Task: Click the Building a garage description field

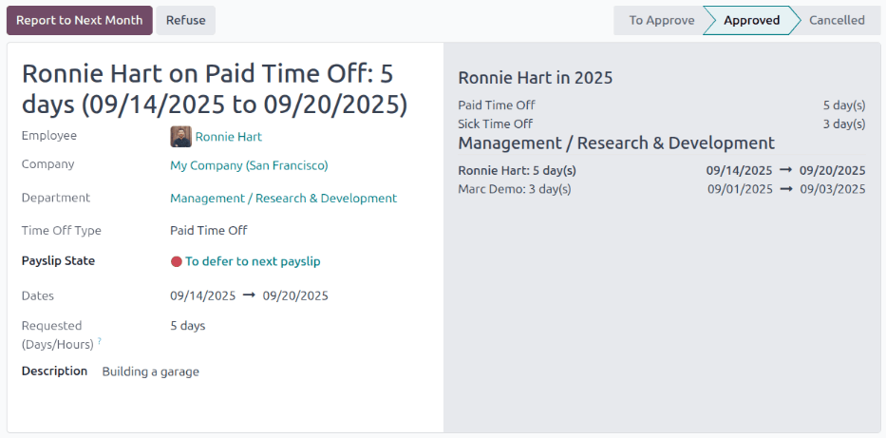Action: [151, 371]
